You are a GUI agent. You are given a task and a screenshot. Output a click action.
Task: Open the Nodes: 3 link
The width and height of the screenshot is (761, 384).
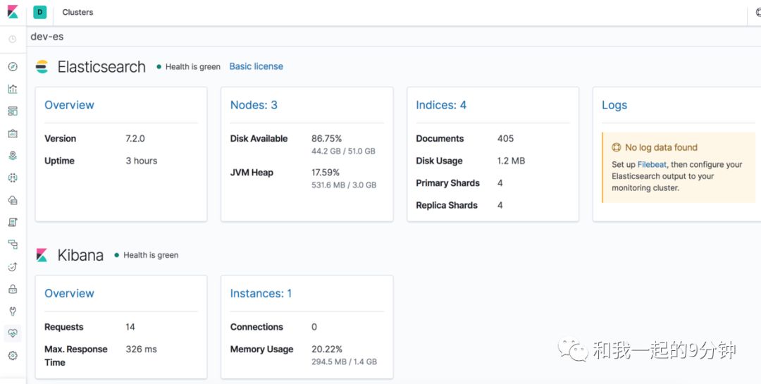pyautogui.click(x=254, y=105)
